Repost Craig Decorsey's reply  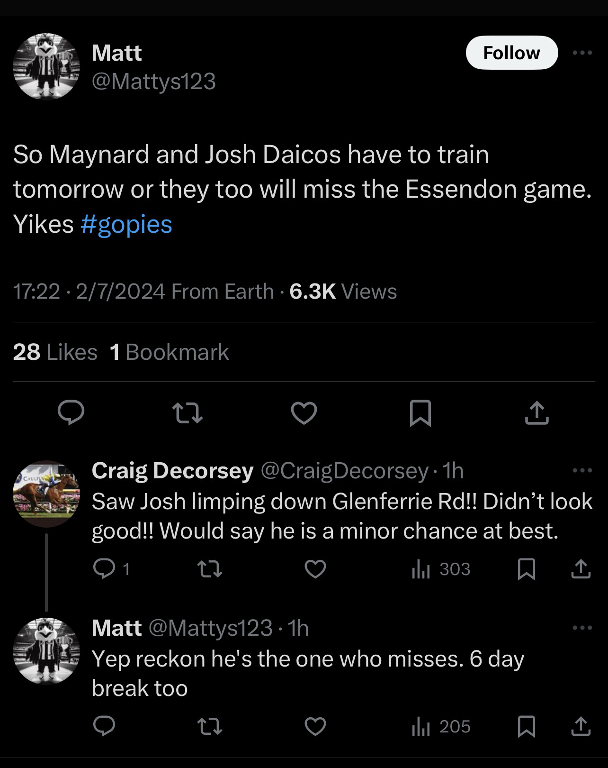[209, 568]
